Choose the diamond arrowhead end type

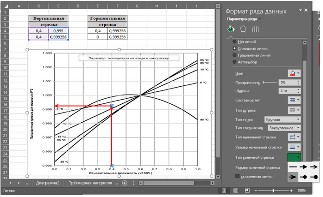(x=303, y=177)
